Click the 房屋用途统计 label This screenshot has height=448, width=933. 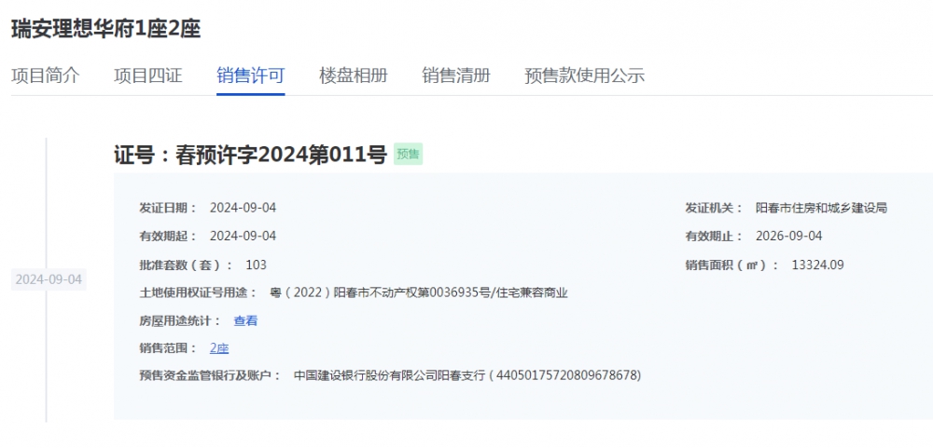[x=180, y=320]
